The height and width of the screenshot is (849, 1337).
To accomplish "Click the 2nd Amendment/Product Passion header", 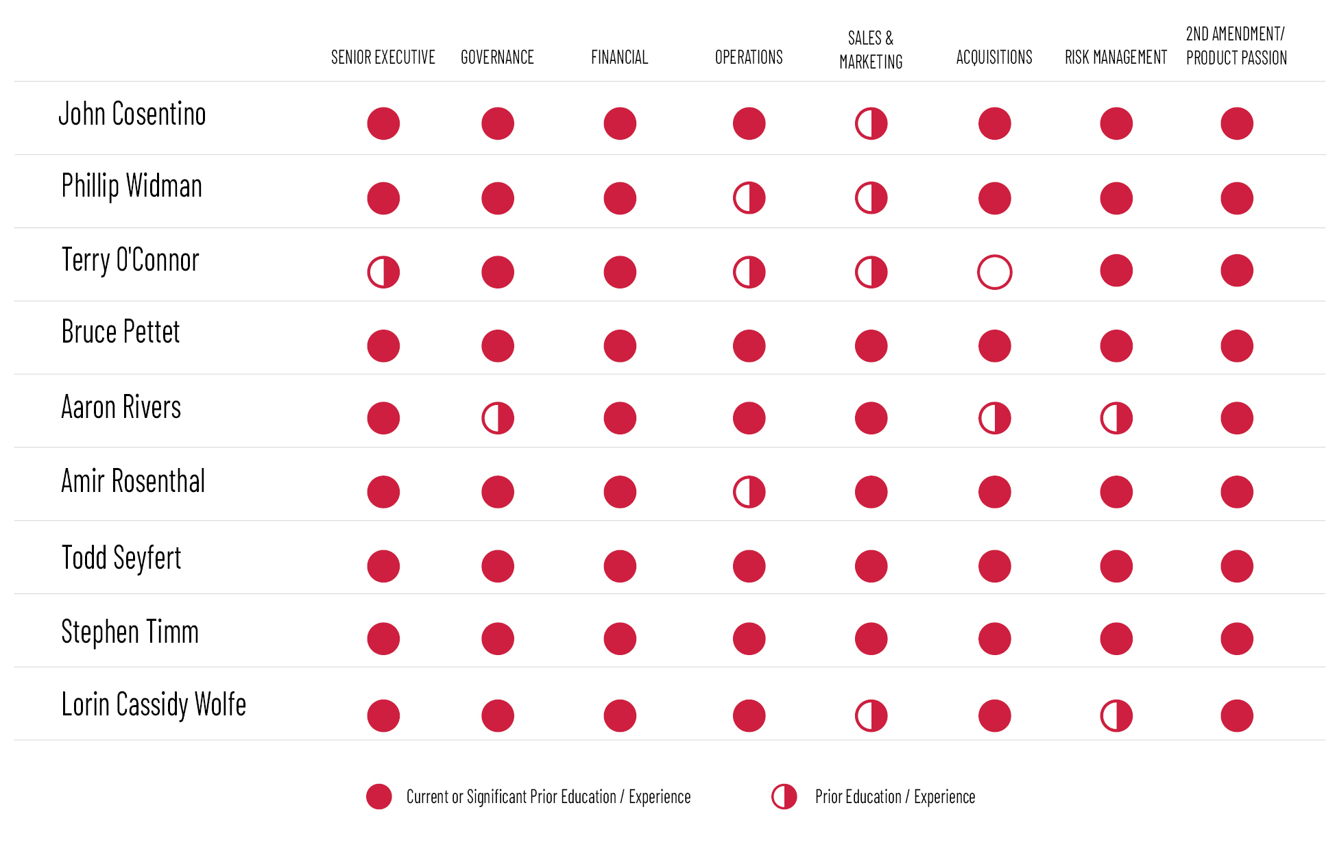I will click(1236, 46).
